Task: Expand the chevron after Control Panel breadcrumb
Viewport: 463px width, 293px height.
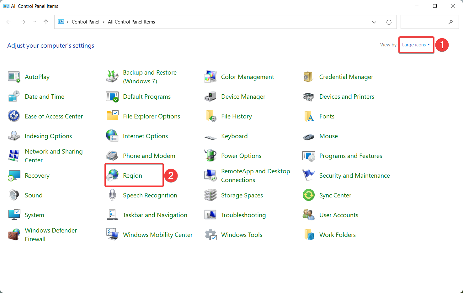Action: (x=104, y=22)
